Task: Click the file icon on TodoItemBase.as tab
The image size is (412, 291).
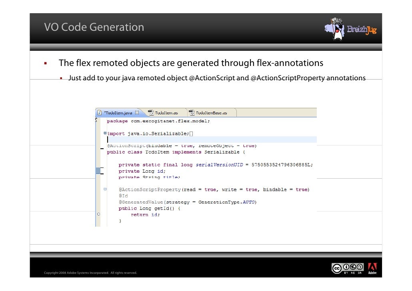Action: 192,113
